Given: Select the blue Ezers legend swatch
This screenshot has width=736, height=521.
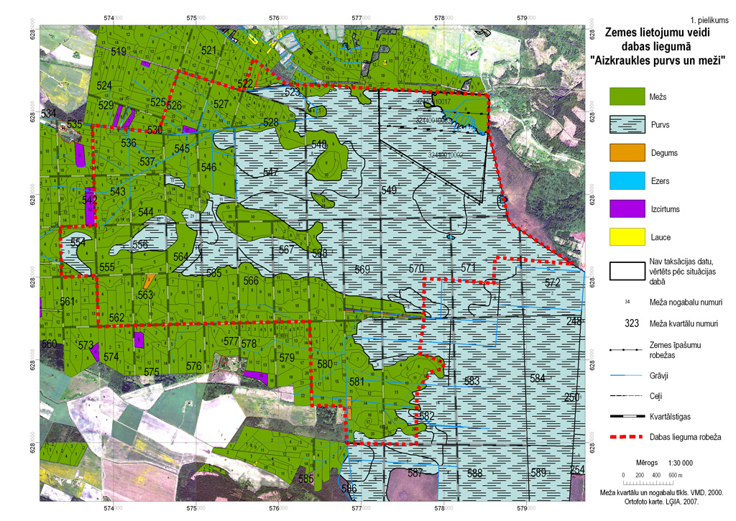Looking at the screenshot, I should [x=627, y=180].
